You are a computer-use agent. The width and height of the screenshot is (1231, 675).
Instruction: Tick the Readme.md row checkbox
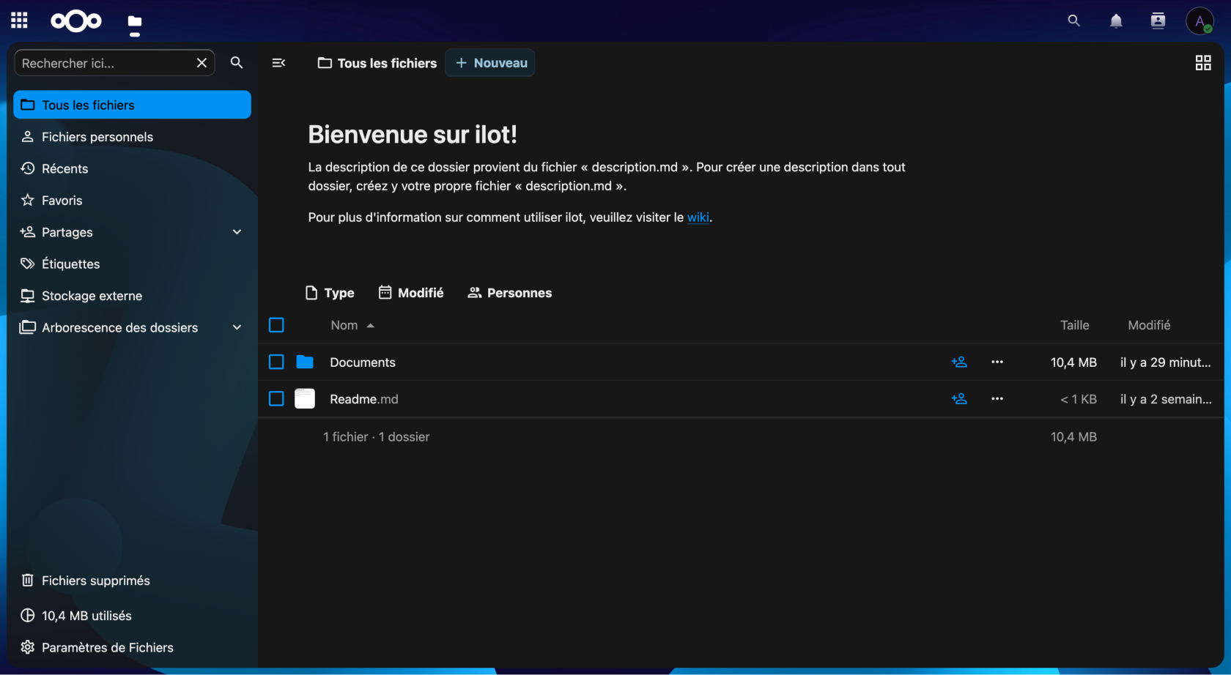pyautogui.click(x=276, y=399)
